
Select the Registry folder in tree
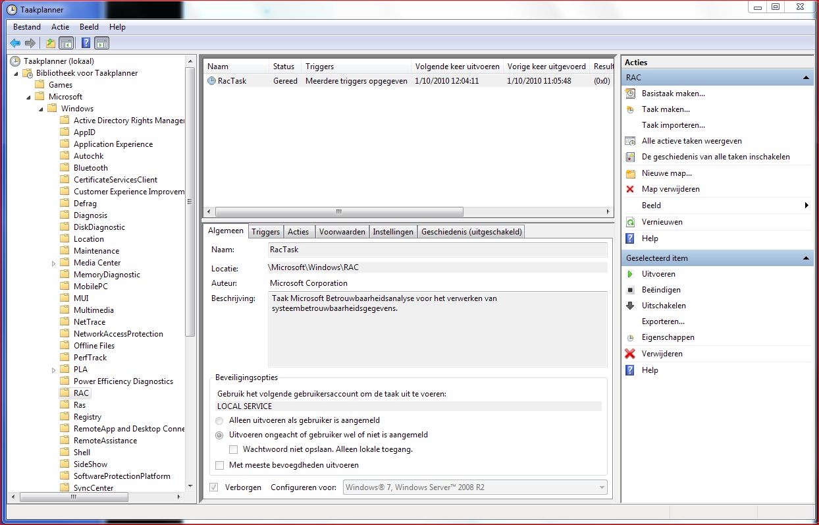(88, 417)
